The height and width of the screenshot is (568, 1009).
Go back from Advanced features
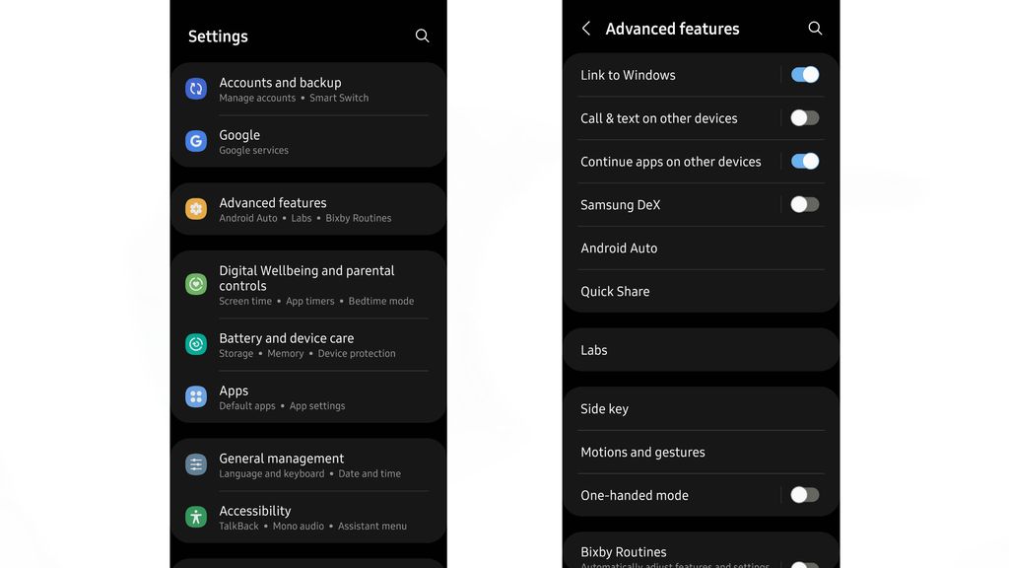585,29
